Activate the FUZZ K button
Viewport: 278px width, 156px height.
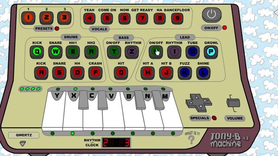(185, 73)
